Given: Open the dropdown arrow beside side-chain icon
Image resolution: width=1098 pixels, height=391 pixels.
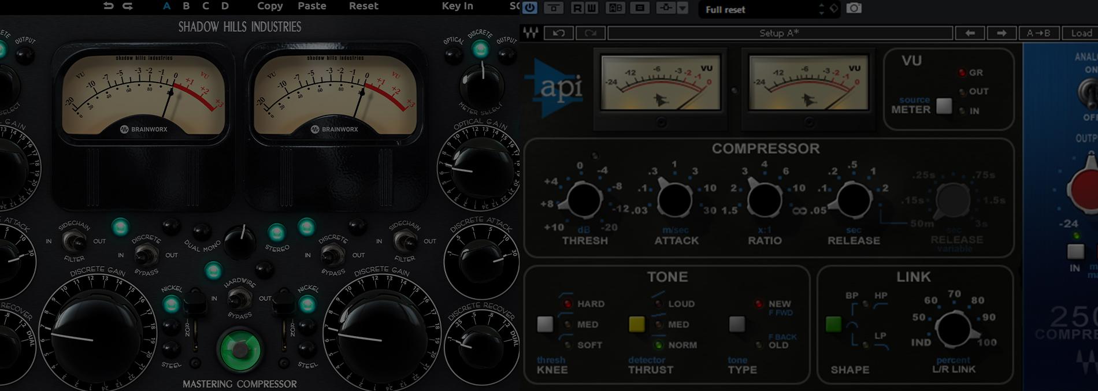Looking at the screenshot, I should pos(682,8).
